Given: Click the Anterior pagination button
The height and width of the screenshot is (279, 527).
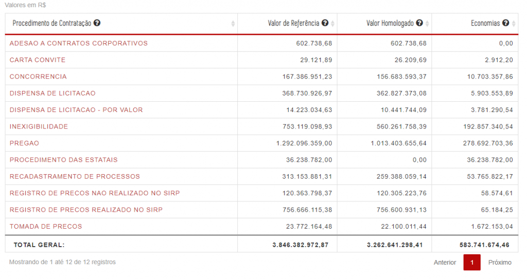Looking at the screenshot, I should tap(445, 263).
